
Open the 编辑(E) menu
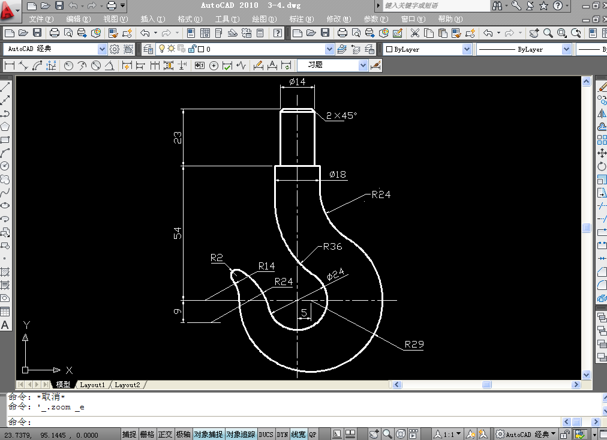(78, 19)
